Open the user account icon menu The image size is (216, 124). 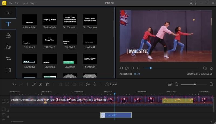click(x=191, y=3)
